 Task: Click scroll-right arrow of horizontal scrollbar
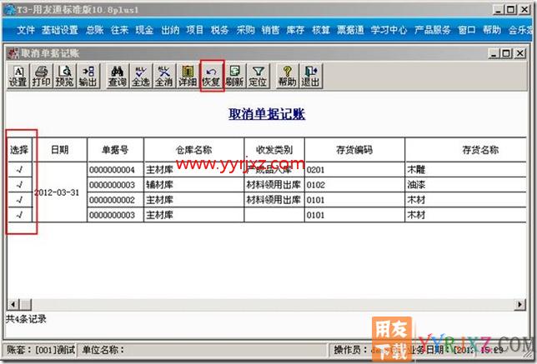[519, 304]
